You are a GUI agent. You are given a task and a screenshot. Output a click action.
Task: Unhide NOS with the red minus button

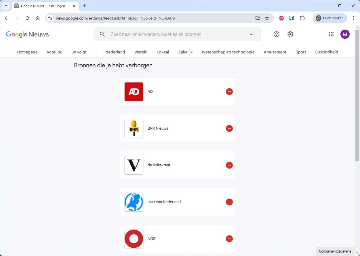229,239
